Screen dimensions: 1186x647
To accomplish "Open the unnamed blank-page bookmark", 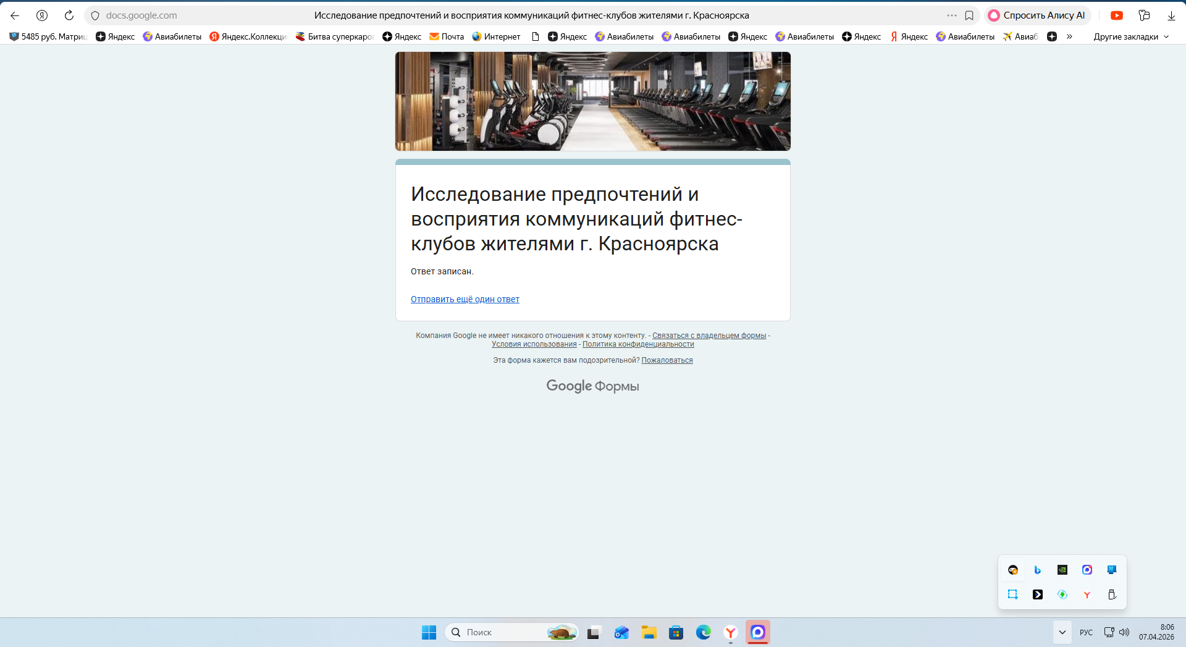I will tap(536, 36).
